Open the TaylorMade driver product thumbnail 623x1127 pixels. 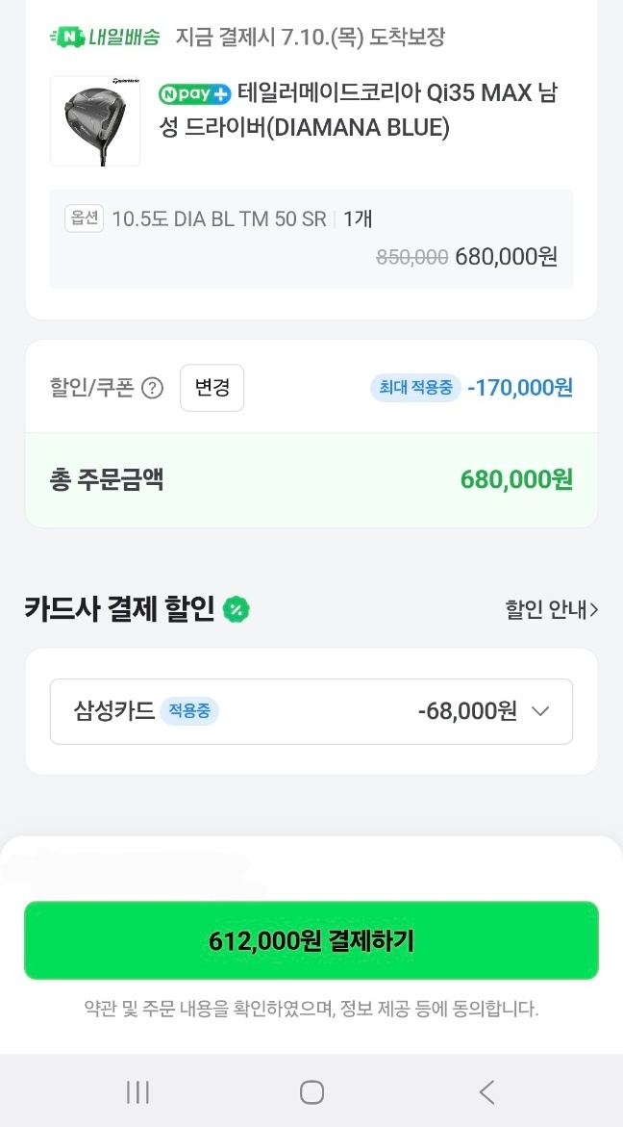(x=95, y=121)
